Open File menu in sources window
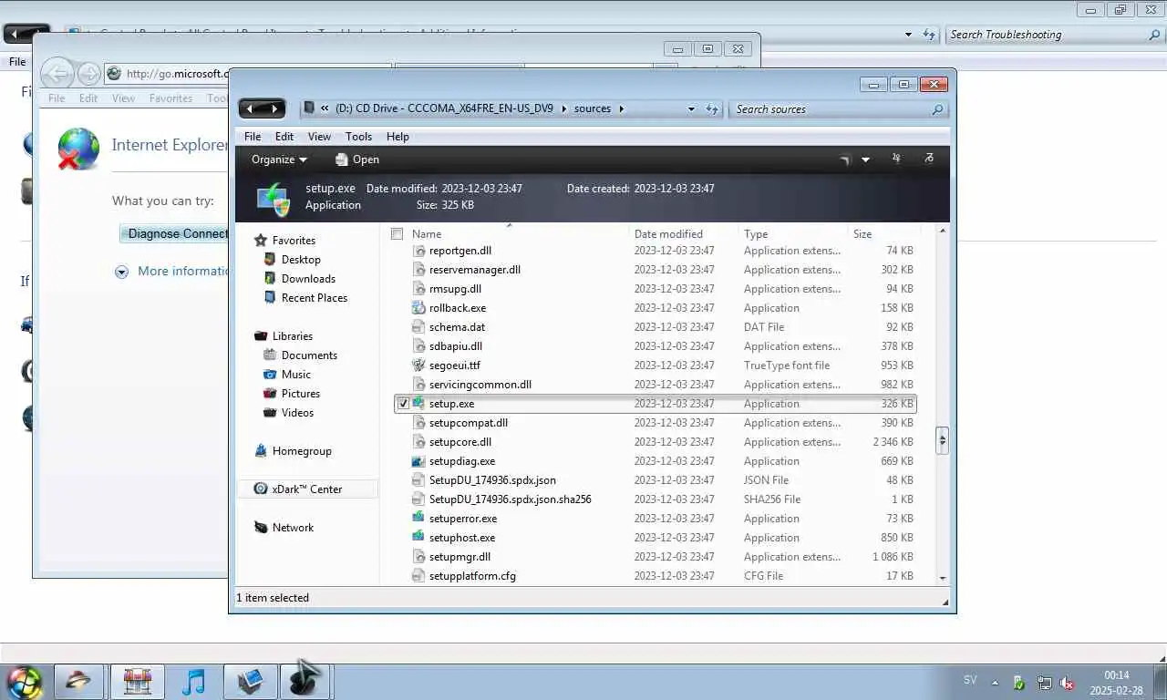This screenshot has width=1167, height=700. click(x=253, y=137)
